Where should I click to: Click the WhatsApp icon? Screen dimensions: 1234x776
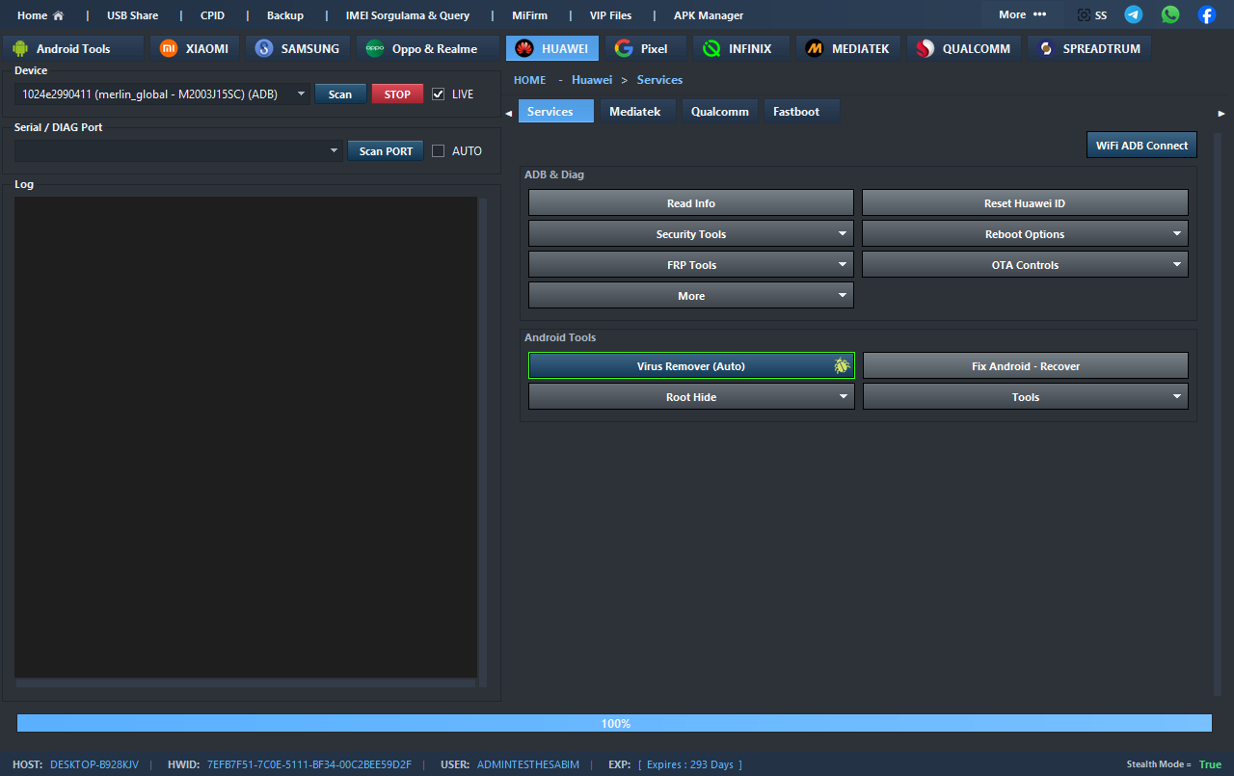(1170, 14)
